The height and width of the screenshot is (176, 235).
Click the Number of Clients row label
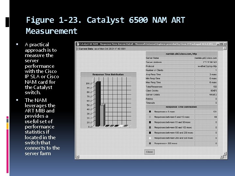(154, 70)
